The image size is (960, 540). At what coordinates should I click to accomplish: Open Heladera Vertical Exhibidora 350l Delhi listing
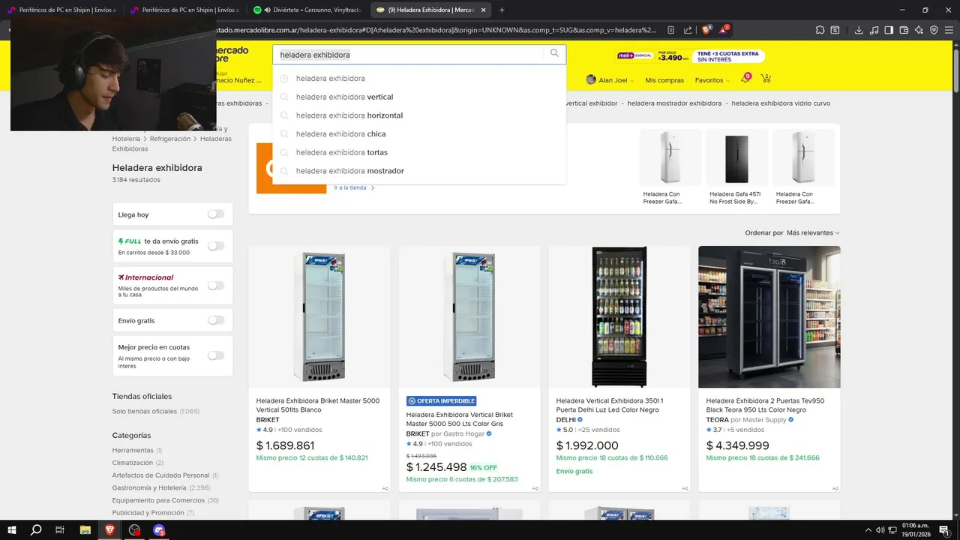610,405
